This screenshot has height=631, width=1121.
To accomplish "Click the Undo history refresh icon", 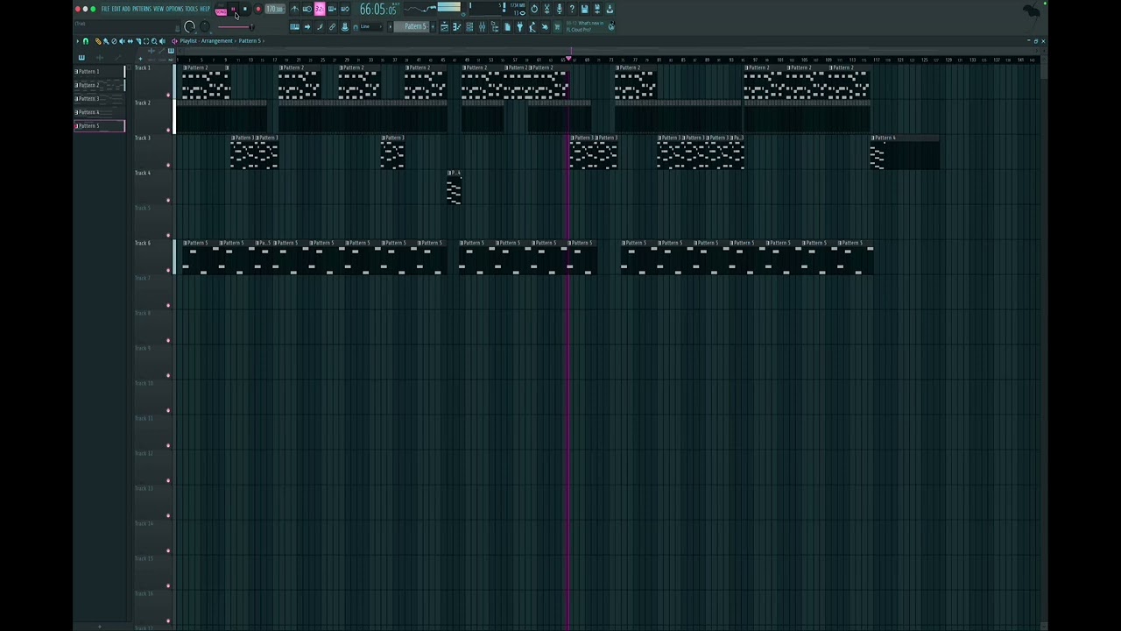I will click(534, 9).
